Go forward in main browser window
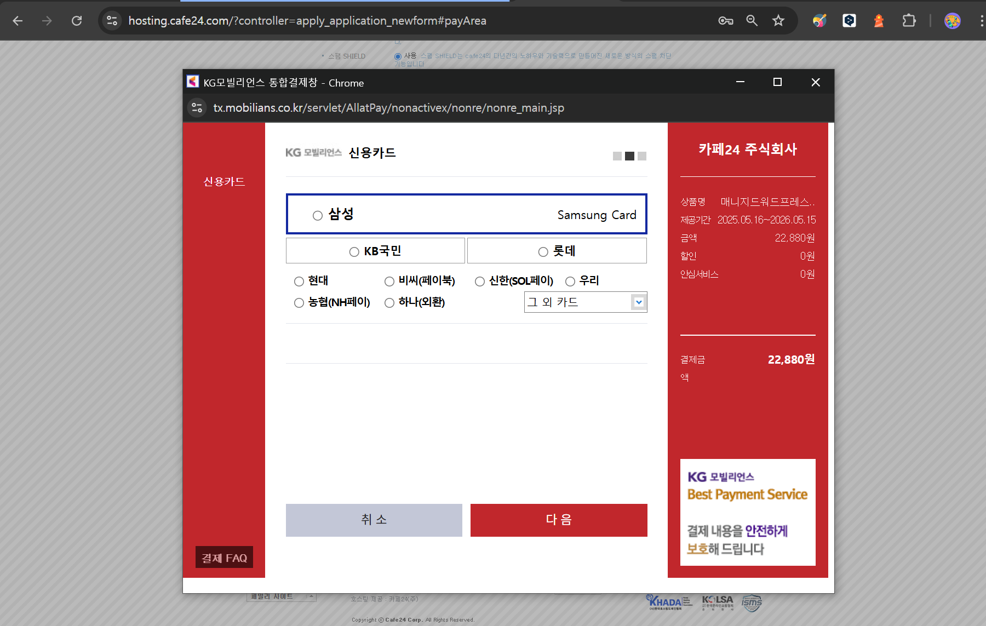Screen dimensions: 986x626 [47, 21]
